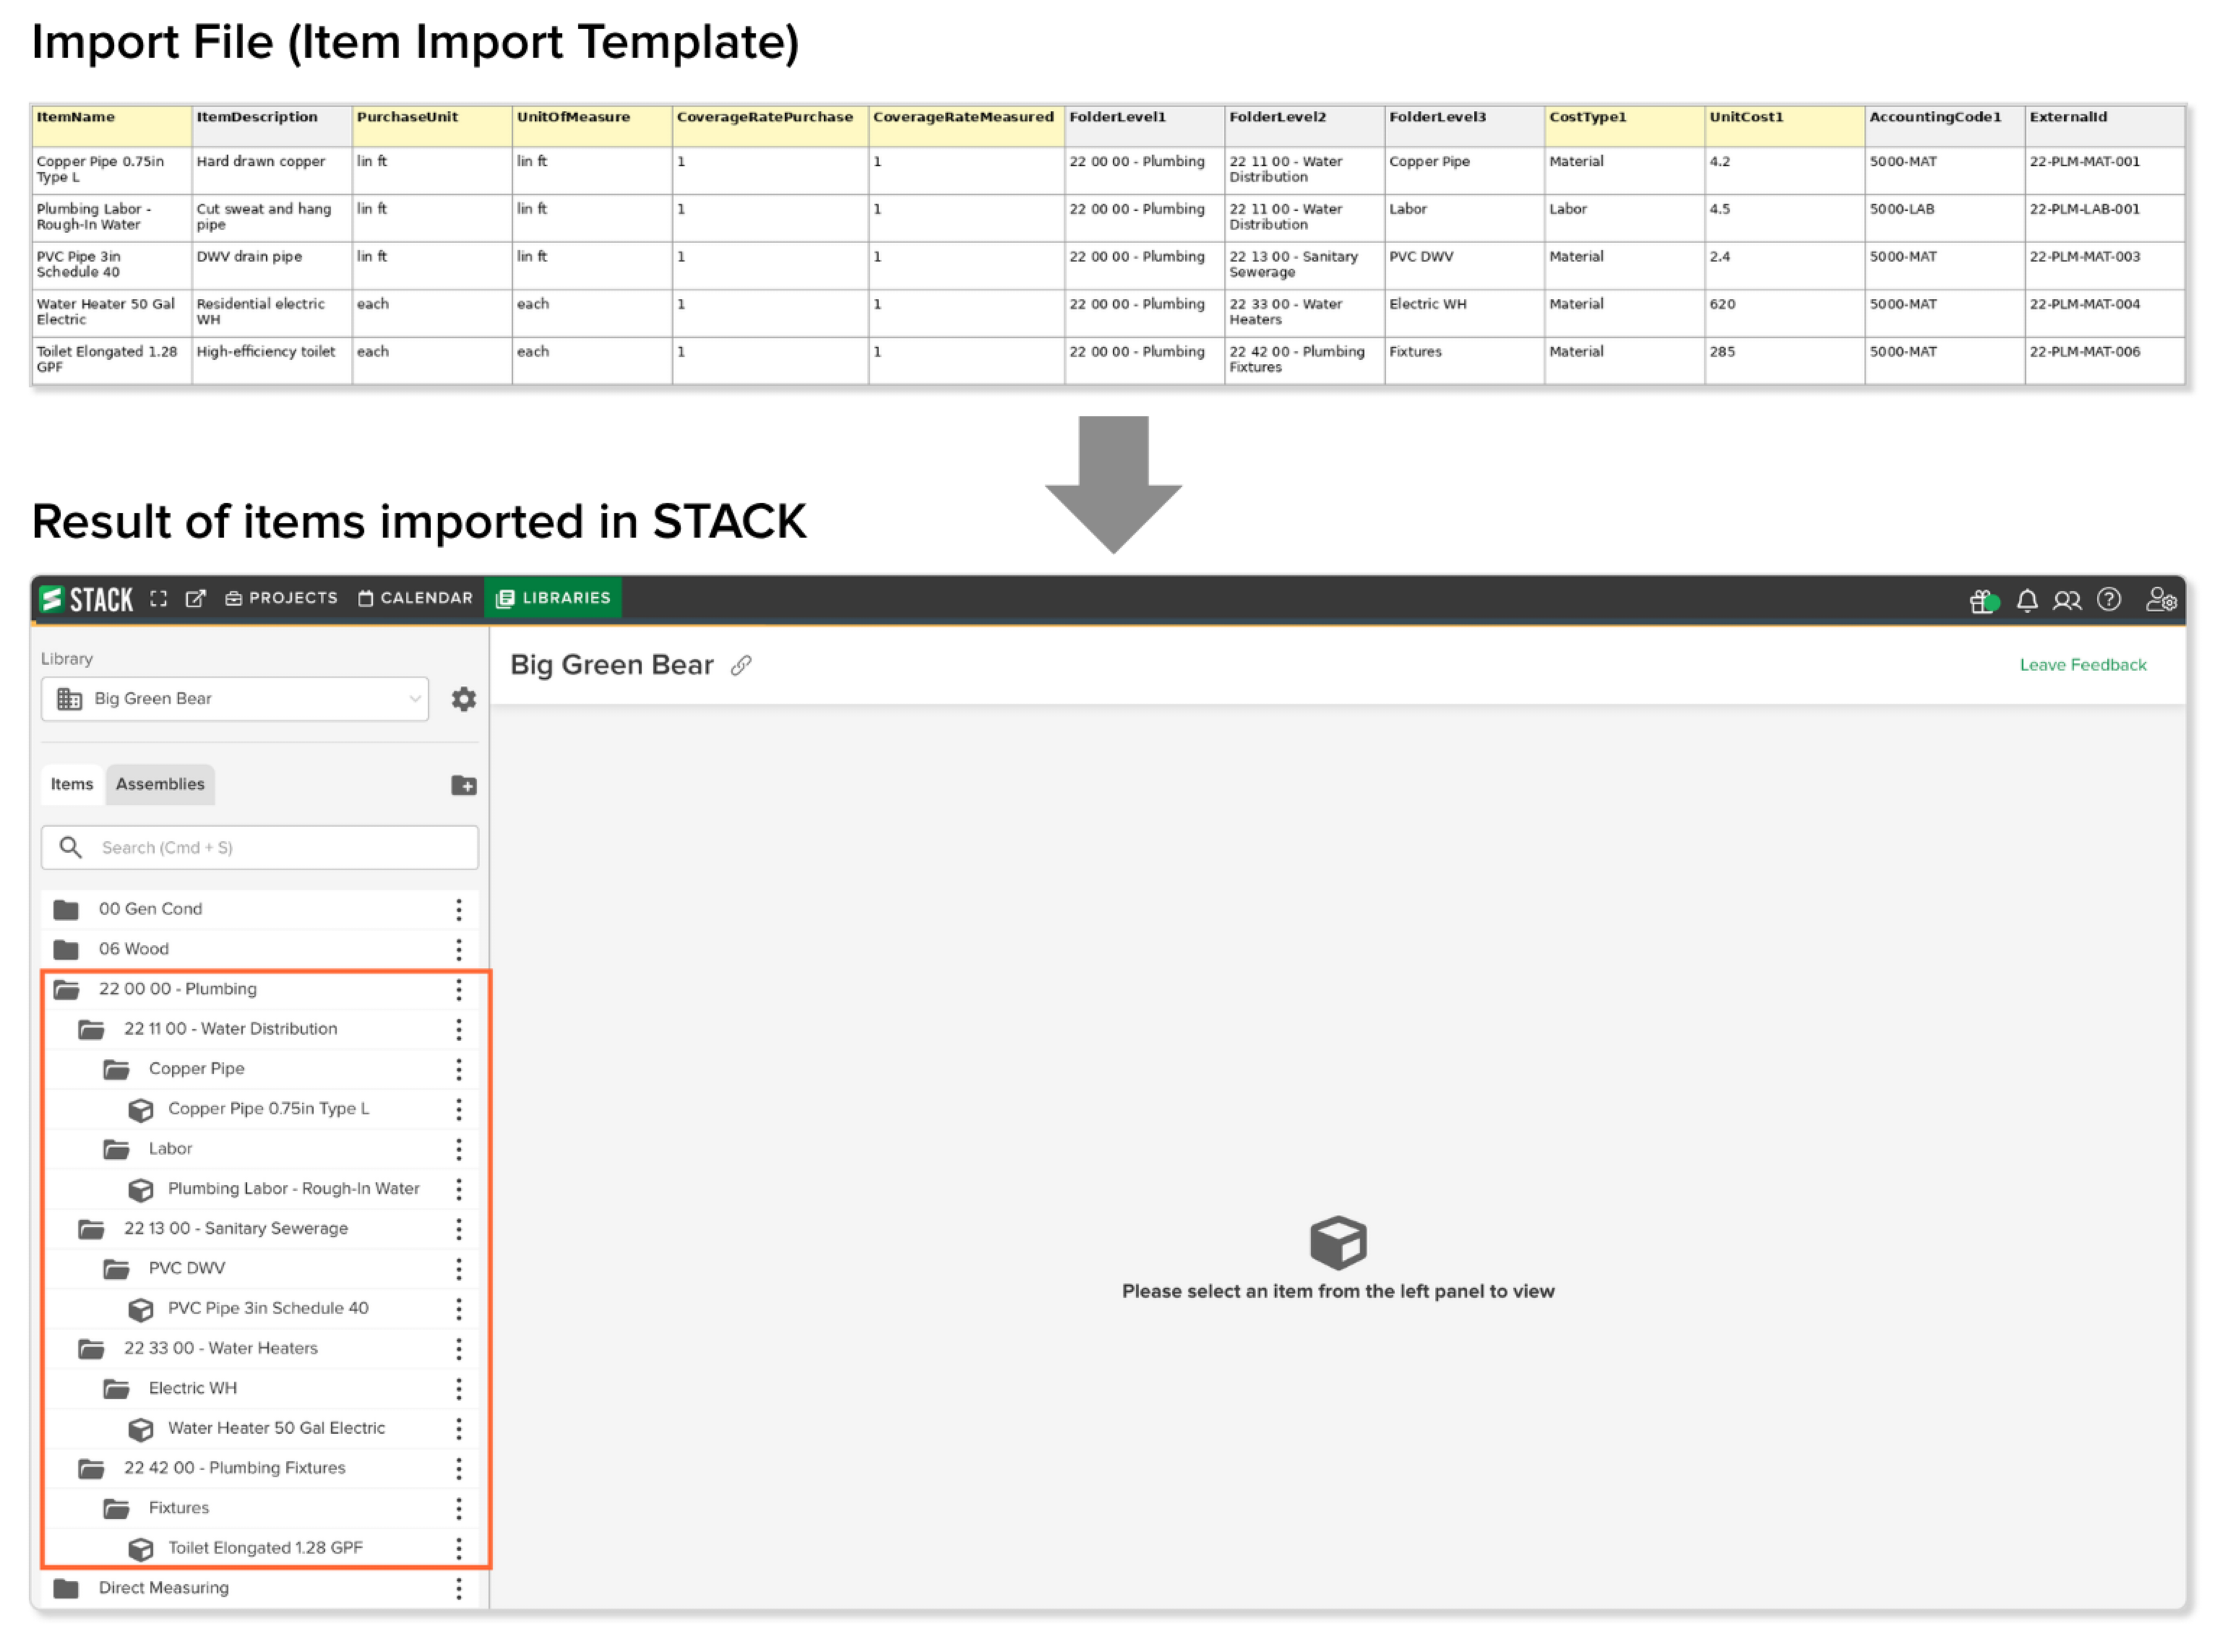Collapse the 22 33 00 - Water Heaters folder

point(91,1349)
